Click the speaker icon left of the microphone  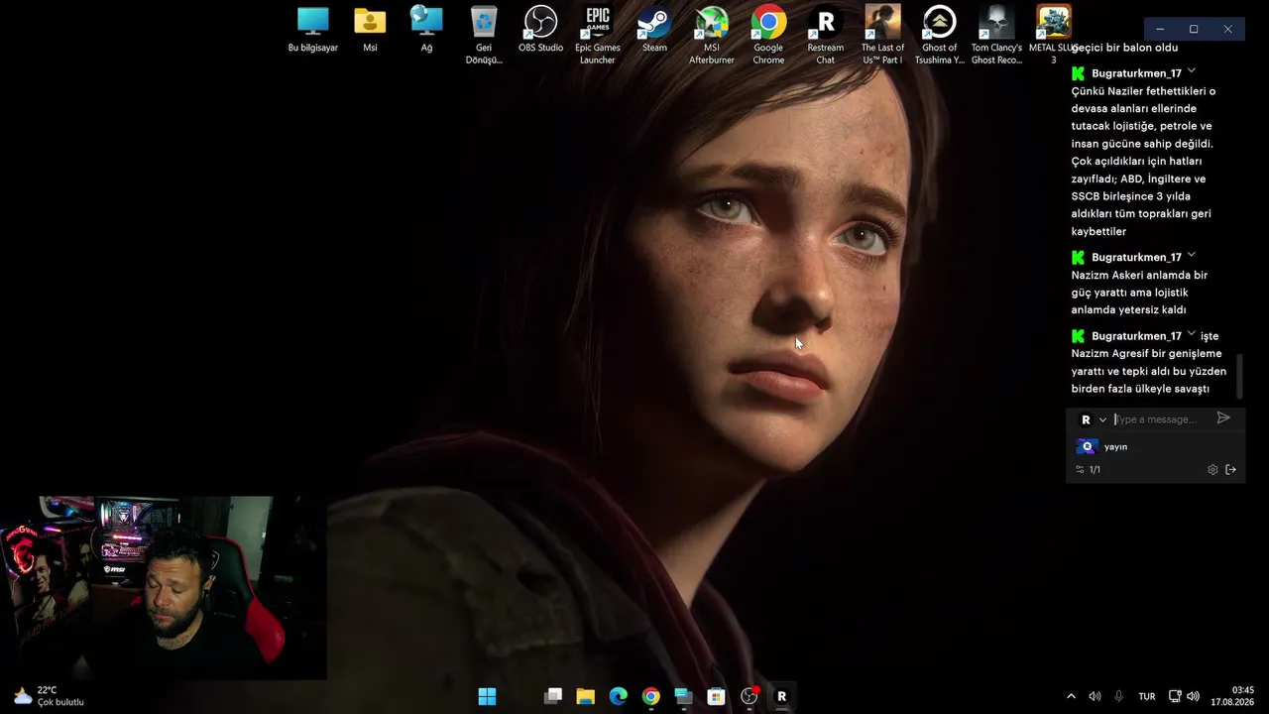tap(1095, 696)
